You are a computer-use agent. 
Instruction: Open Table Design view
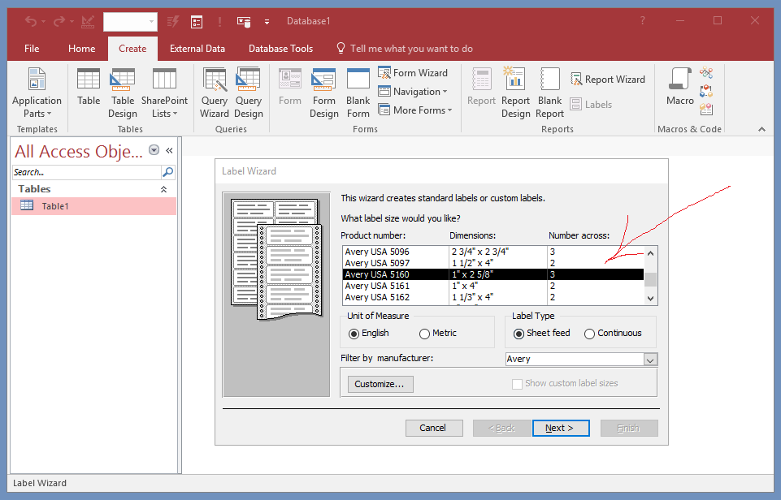coord(123,93)
